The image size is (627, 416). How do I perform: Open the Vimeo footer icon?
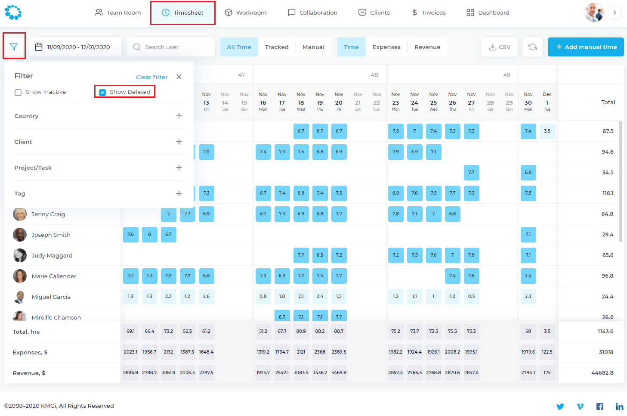pyautogui.click(x=580, y=406)
